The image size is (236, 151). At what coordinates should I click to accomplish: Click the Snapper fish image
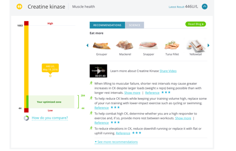click(x=148, y=45)
